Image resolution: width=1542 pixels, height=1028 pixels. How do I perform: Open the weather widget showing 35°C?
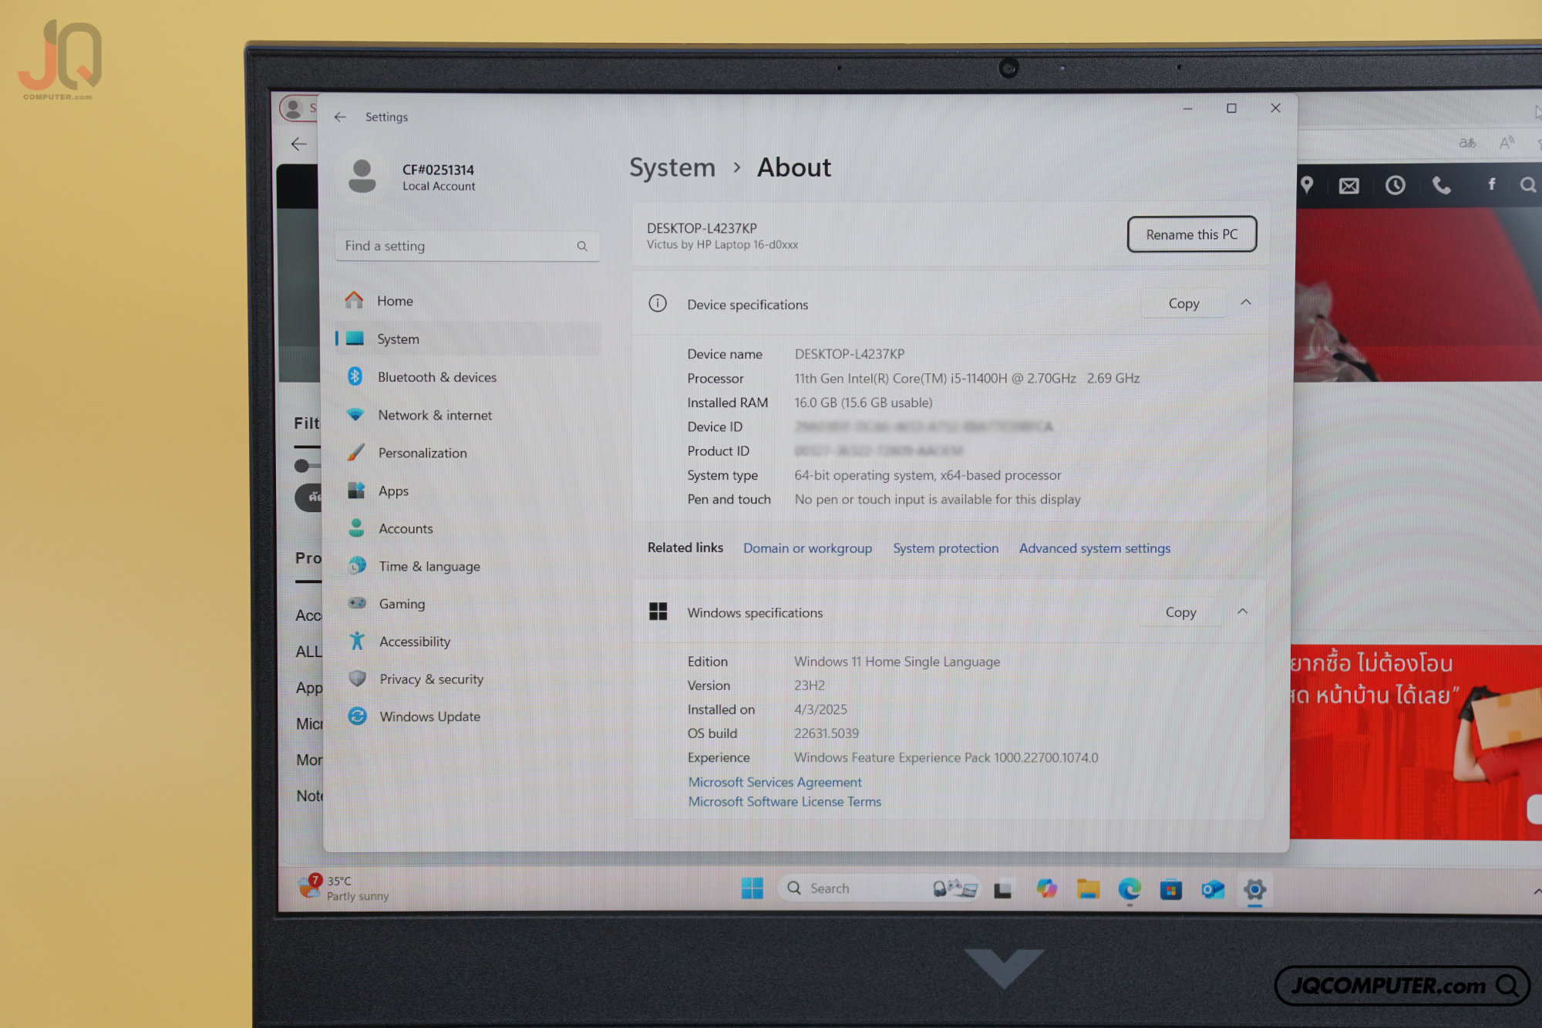345,888
